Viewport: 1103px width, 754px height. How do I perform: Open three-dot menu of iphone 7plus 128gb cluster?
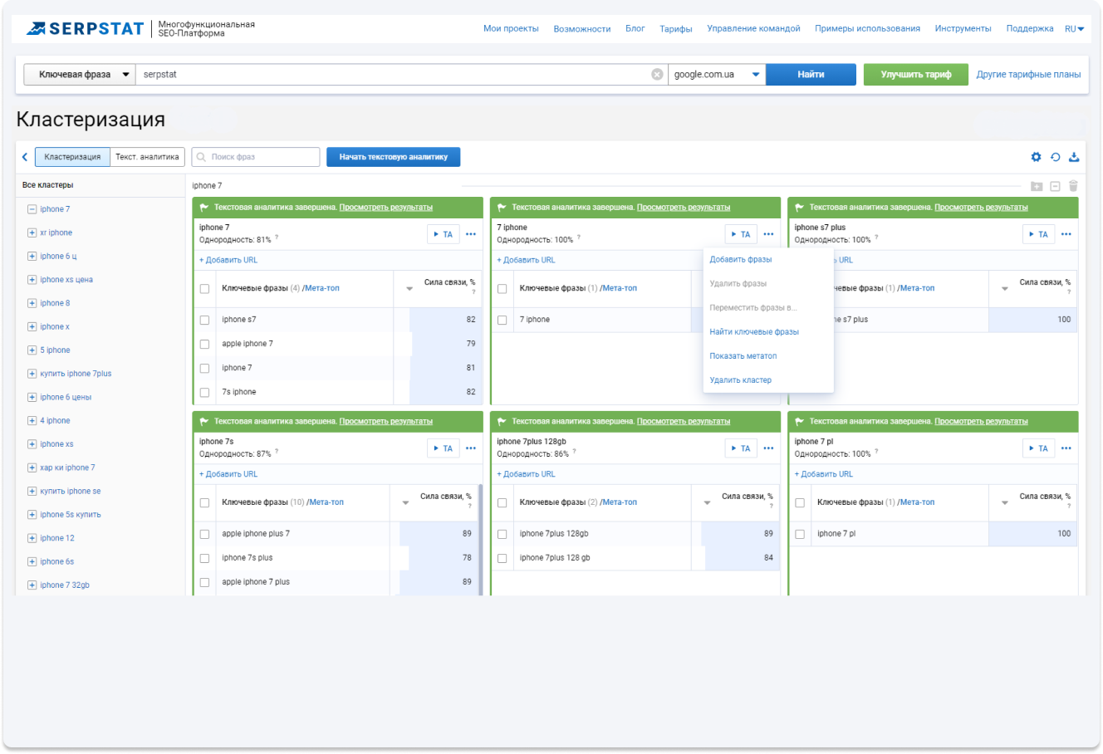click(x=768, y=448)
